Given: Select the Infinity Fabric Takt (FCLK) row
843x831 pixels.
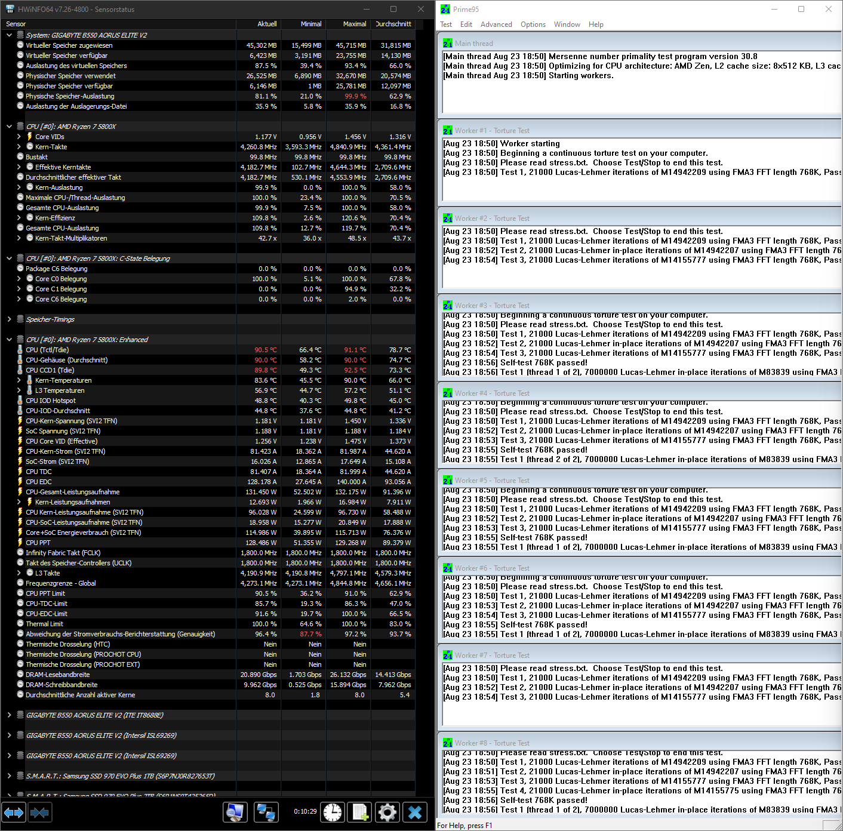Looking at the screenshot, I should (208, 553).
